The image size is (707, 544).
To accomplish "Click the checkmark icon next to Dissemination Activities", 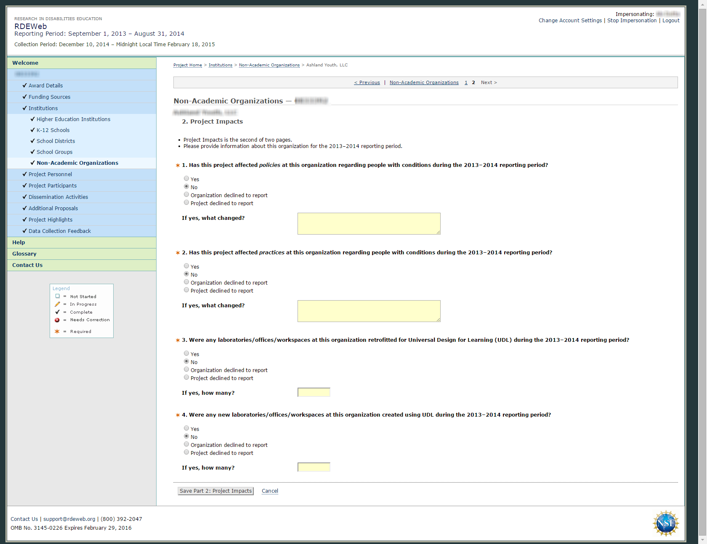I will coord(24,197).
